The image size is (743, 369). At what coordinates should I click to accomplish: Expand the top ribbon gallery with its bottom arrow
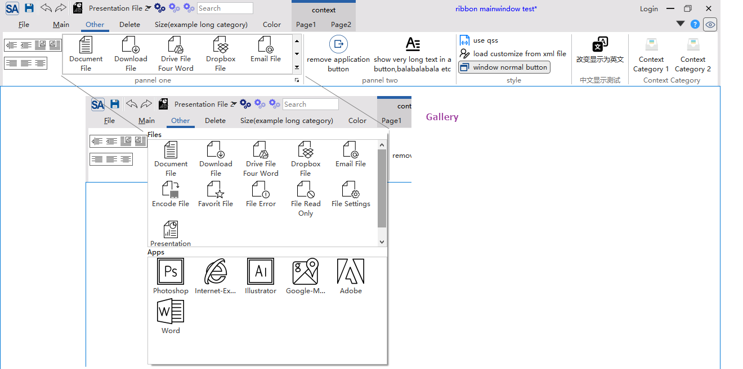(297, 67)
